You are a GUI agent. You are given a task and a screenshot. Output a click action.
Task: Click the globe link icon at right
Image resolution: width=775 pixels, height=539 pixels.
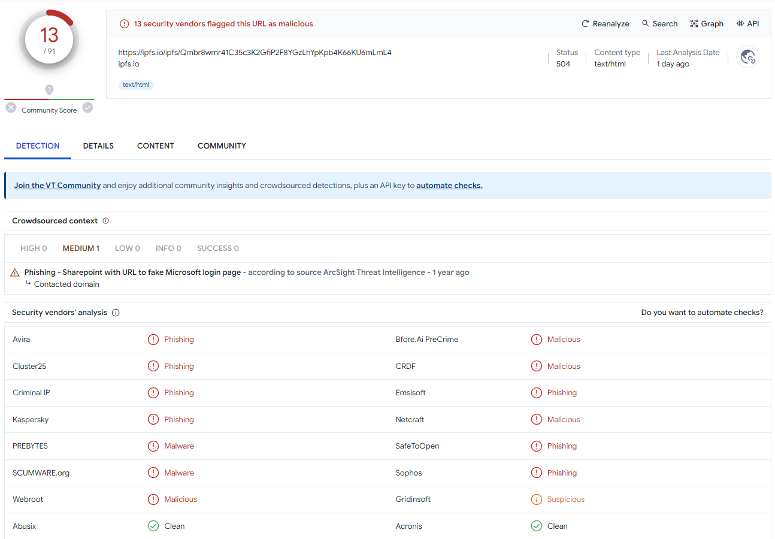[x=747, y=57]
